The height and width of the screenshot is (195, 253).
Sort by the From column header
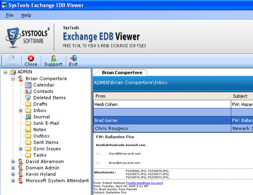tap(162, 96)
